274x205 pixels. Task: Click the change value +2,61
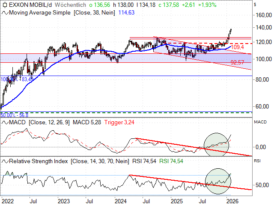[x=188, y=5]
